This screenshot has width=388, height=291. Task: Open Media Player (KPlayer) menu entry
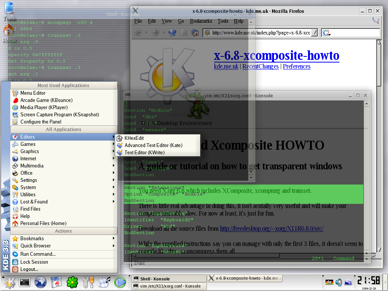[64, 107]
